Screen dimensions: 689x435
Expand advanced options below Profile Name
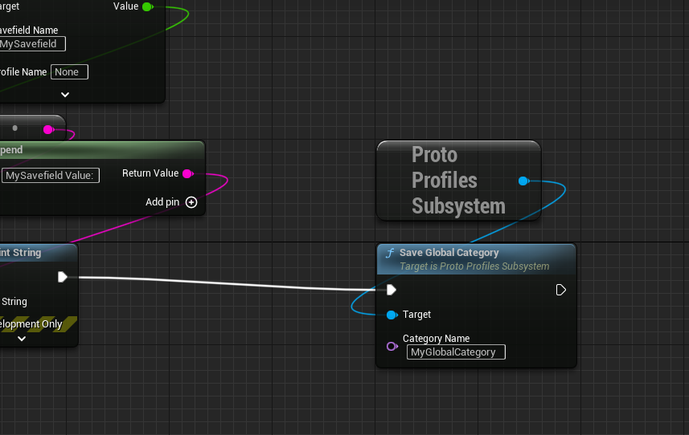pos(65,94)
